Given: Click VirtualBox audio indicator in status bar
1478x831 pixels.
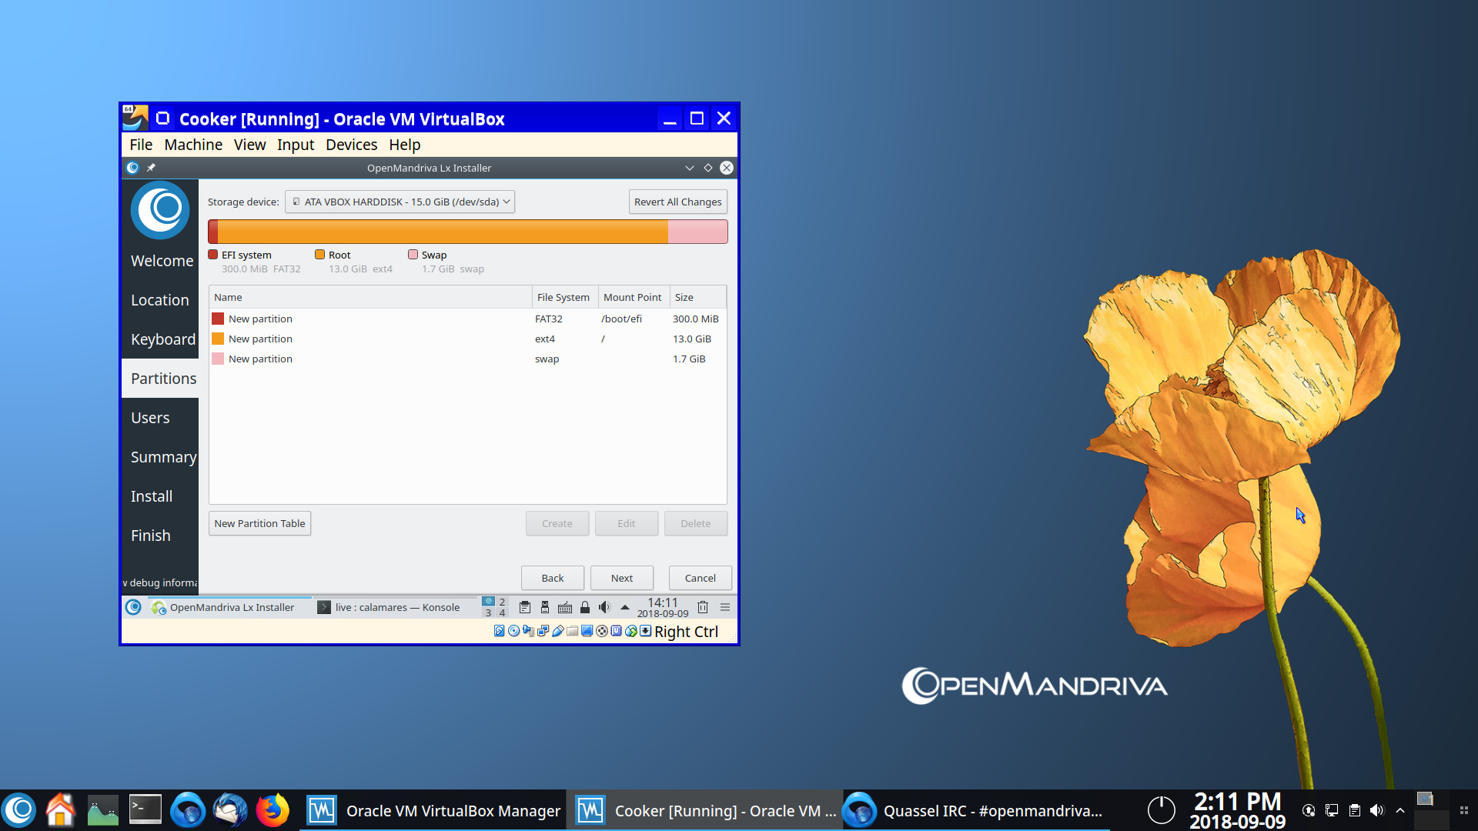Looking at the screenshot, I should tap(528, 631).
